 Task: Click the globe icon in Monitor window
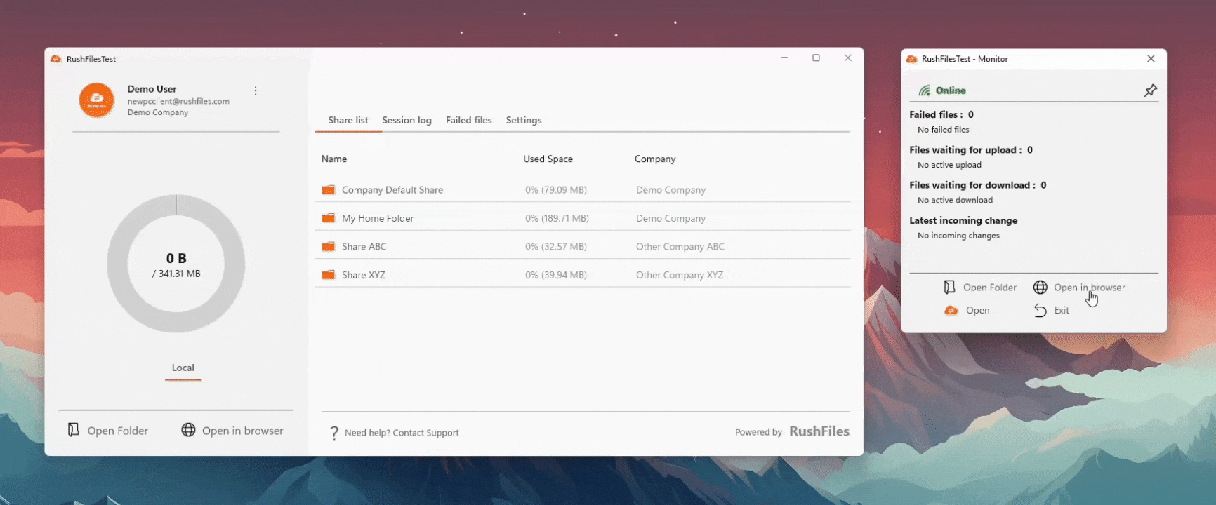click(1040, 288)
